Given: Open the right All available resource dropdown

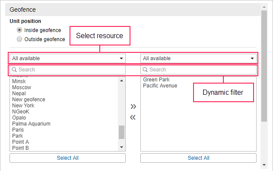Looking at the screenshot, I should (x=198, y=58).
